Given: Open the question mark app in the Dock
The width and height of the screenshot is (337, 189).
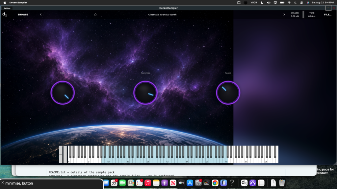Looking at the screenshot, I should tap(232, 183).
